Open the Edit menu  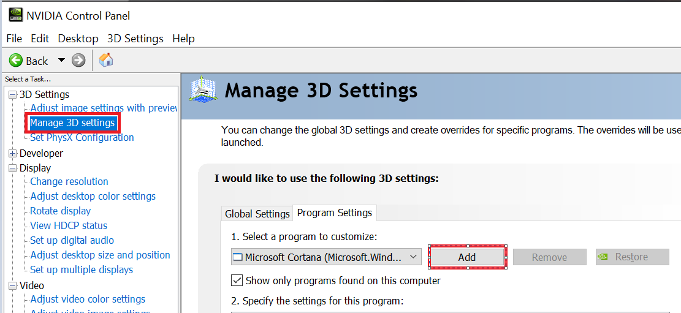(x=40, y=39)
